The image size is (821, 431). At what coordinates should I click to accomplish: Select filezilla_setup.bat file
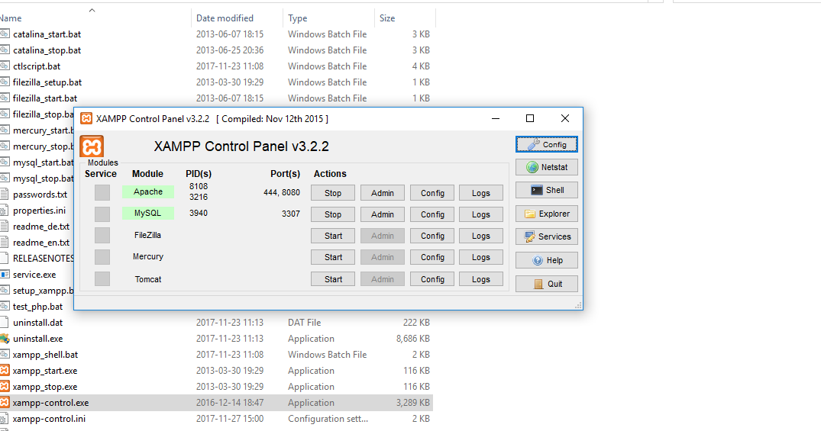[47, 82]
